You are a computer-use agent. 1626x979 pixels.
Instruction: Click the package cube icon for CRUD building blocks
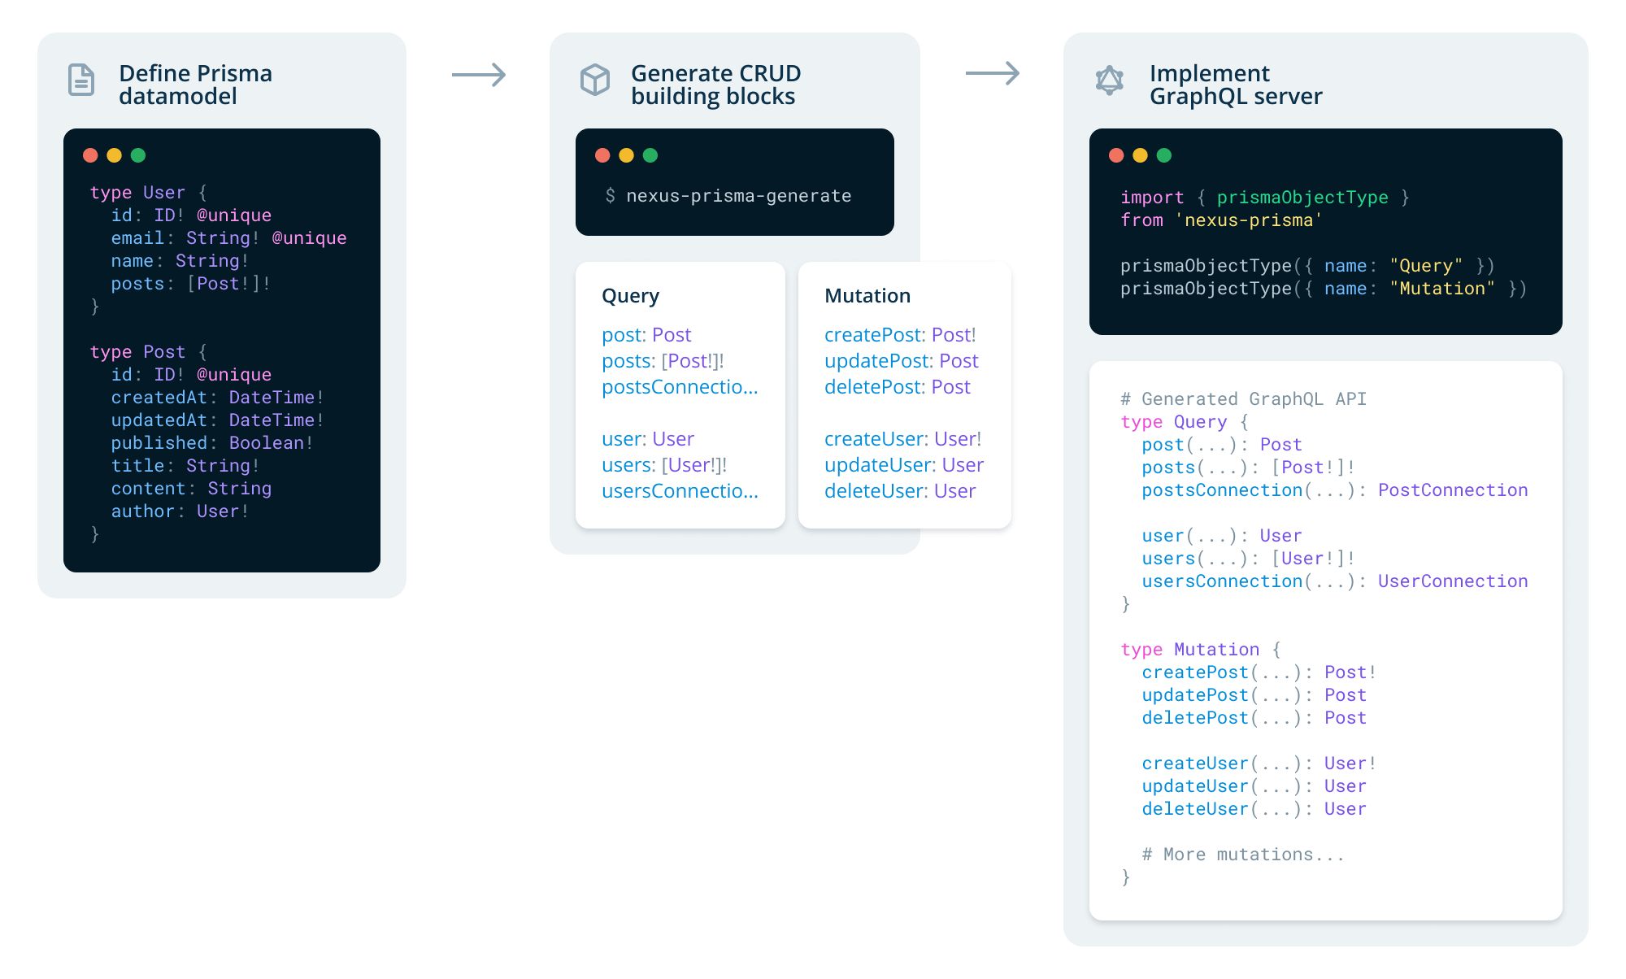(596, 80)
